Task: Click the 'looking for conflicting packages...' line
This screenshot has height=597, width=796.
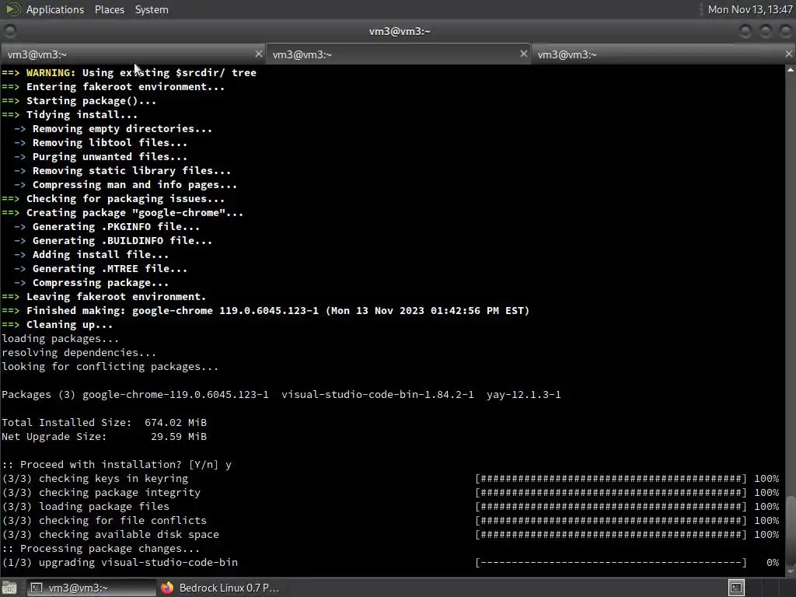Action: (x=110, y=367)
